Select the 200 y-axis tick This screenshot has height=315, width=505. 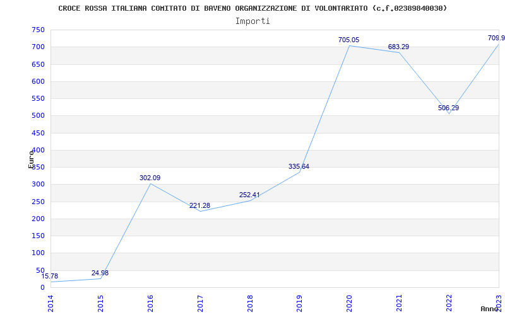click(38, 219)
